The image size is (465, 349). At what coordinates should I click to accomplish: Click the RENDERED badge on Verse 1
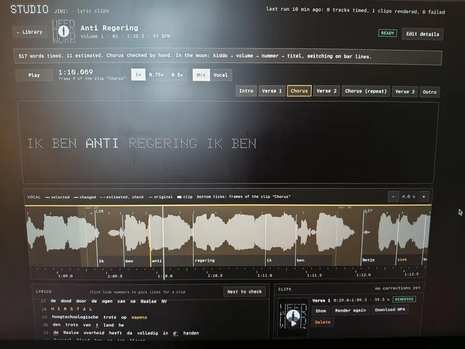click(x=404, y=299)
